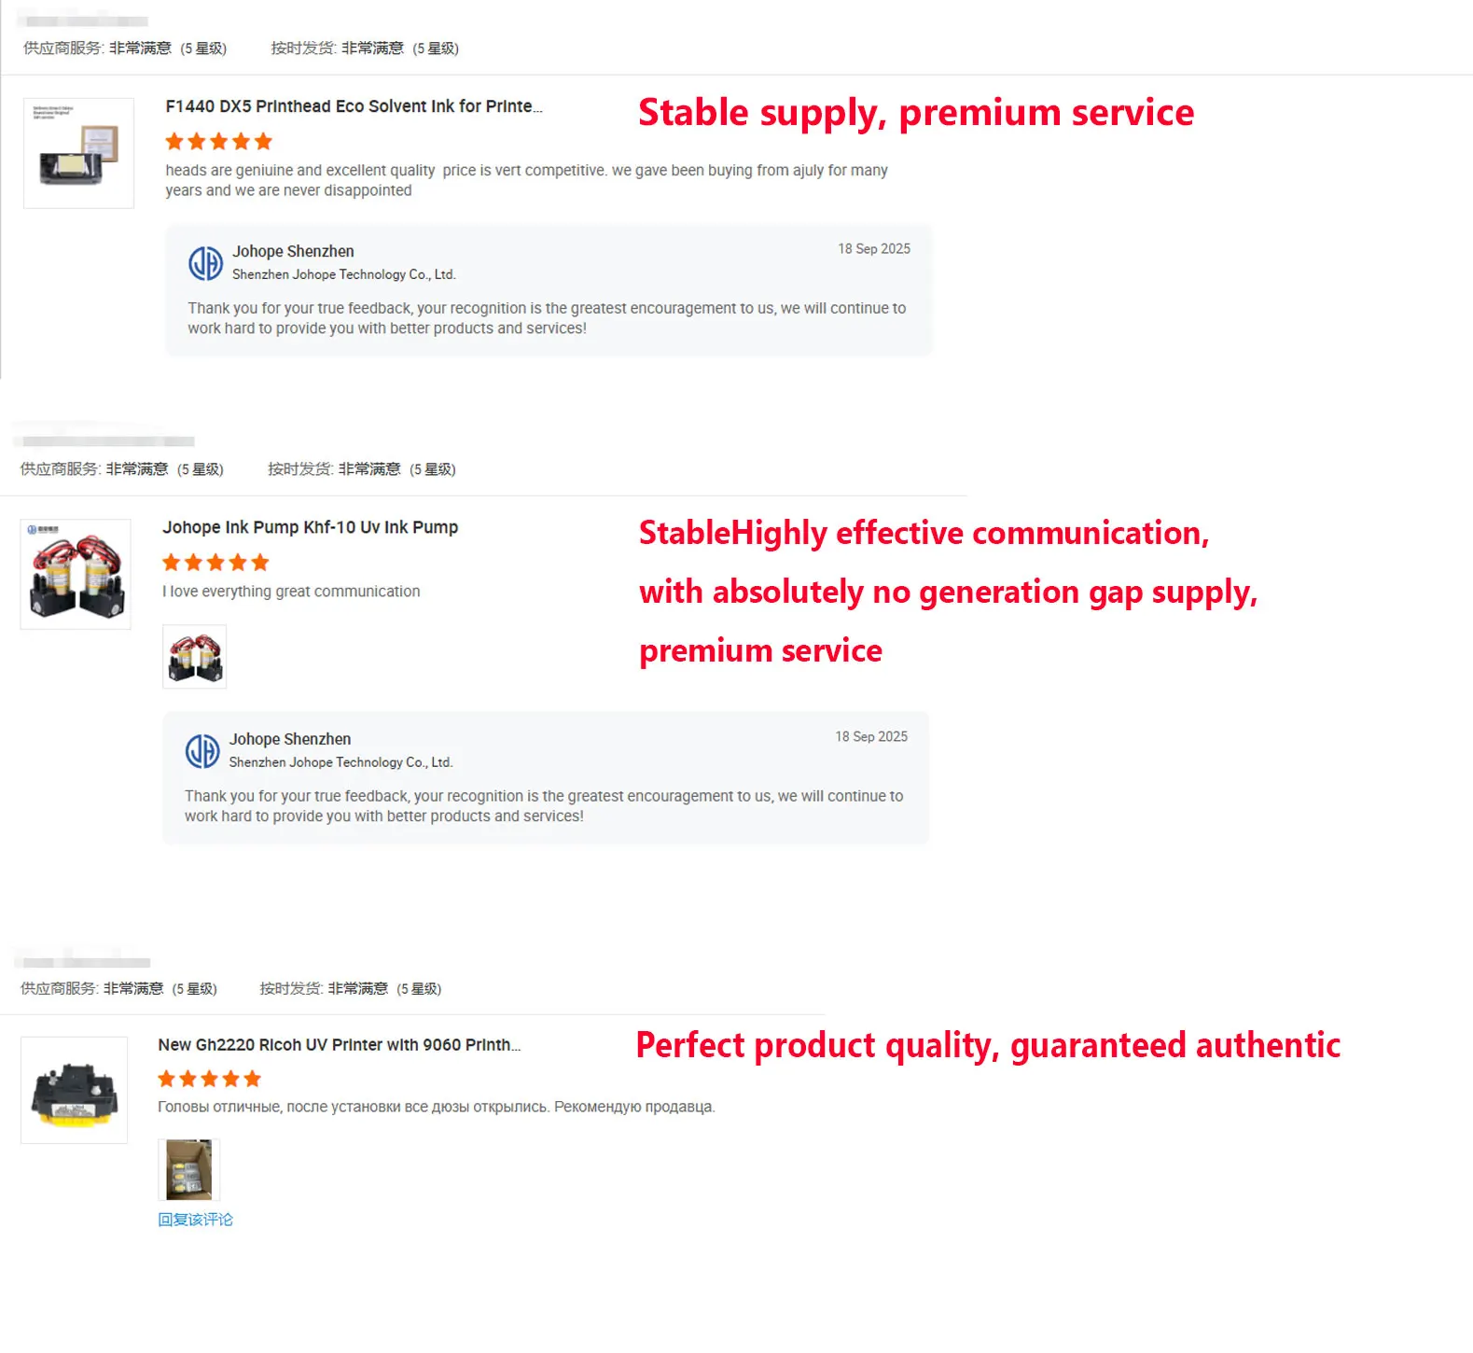Viewport: 1473px width, 1353px height.
Task: Click the Johope logo in first reply
Action: (x=205, y=263)
